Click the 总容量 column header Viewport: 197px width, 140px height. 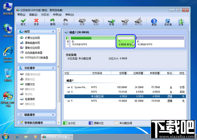pos(123,73)
